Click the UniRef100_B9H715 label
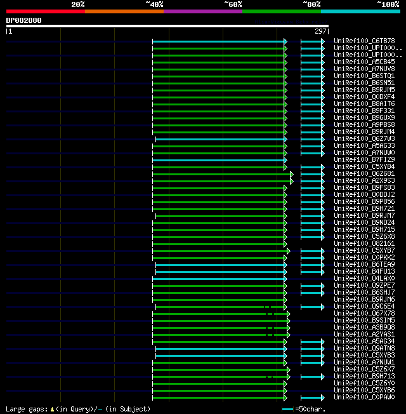Image resolution: width=406 pixels, height=414 pixels. pyautogui.click(x=364, y=229)
